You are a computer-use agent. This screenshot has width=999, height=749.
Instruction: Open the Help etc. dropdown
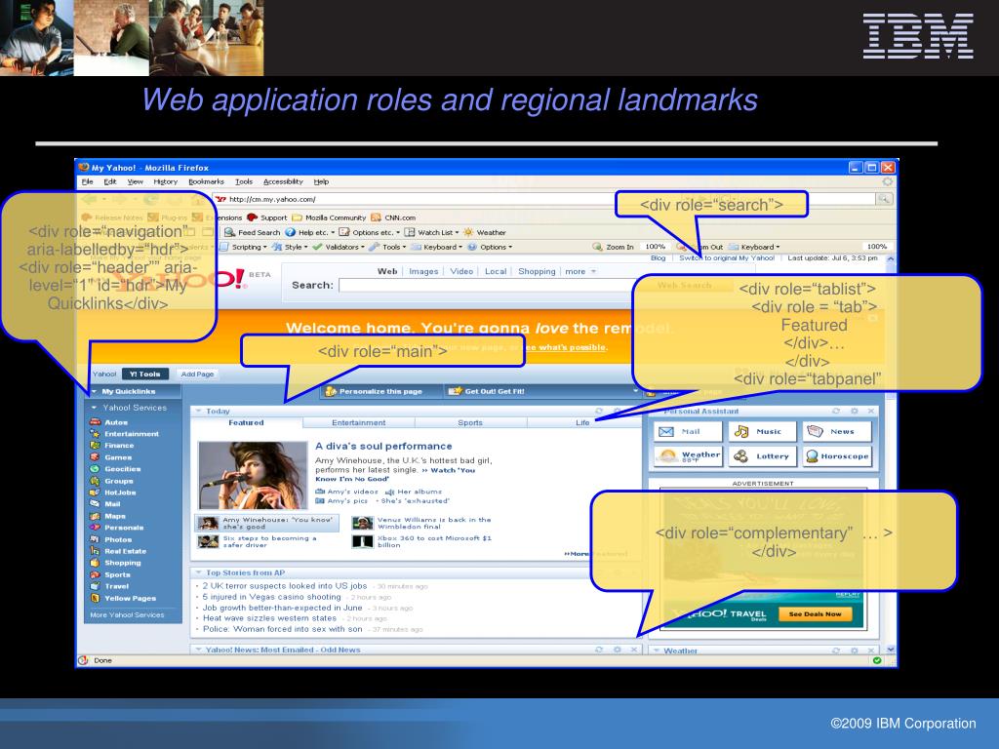tap(310, 232)
